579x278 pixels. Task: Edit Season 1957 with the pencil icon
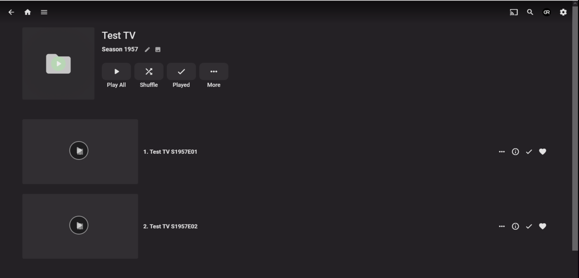click(147, 49)
